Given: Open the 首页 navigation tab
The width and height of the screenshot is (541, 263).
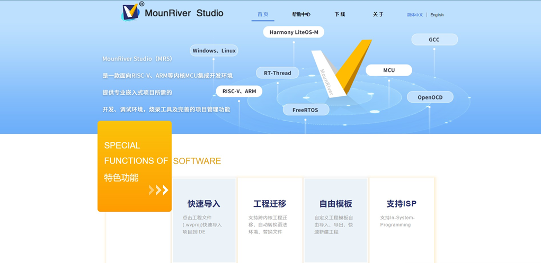Looking at the screenshot, I should [263, 14].
